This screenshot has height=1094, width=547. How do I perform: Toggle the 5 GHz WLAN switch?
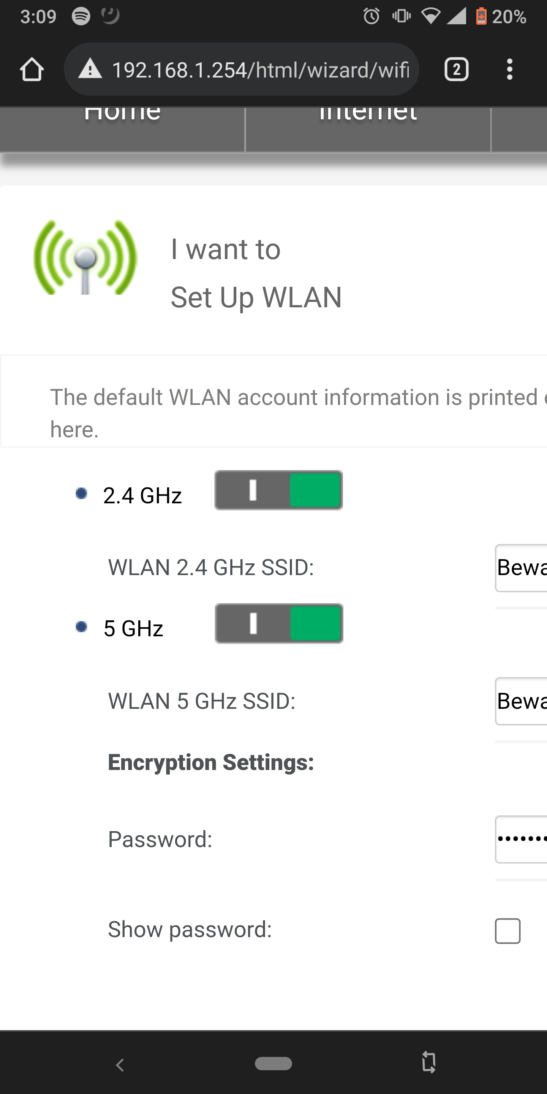279,623
